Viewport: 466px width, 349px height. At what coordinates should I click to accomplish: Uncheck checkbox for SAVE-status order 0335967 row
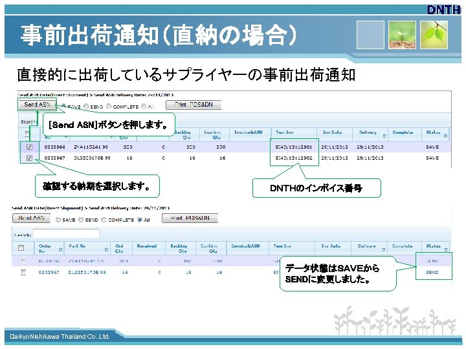[29, 158]
